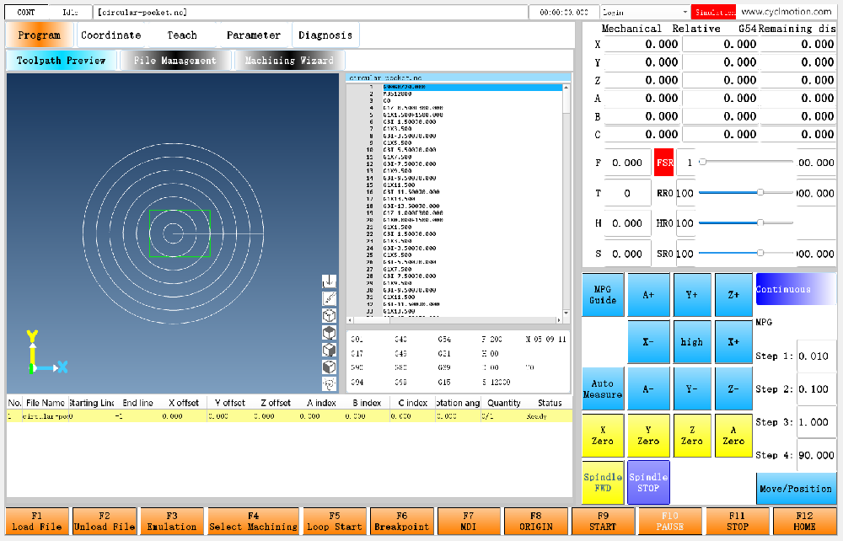Switch to the Program tab
This screenshot has width=843, height=541.
coord(39,35)
